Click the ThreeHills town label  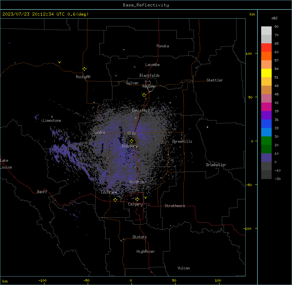pos(182,141)
